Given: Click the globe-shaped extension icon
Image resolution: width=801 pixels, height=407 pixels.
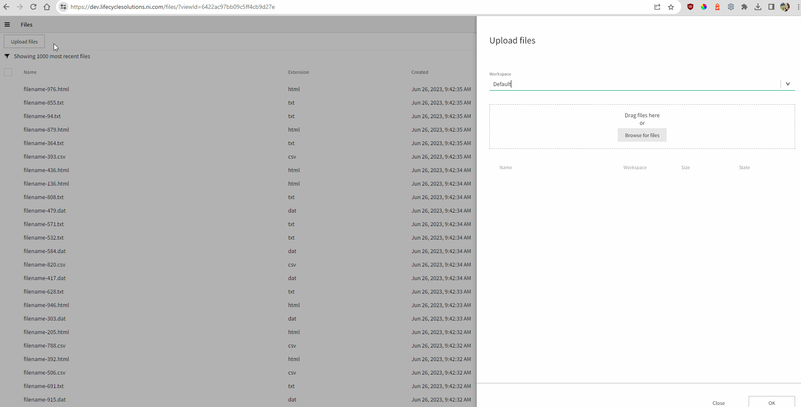Looking at the screenshot, I should click(731, 7).
